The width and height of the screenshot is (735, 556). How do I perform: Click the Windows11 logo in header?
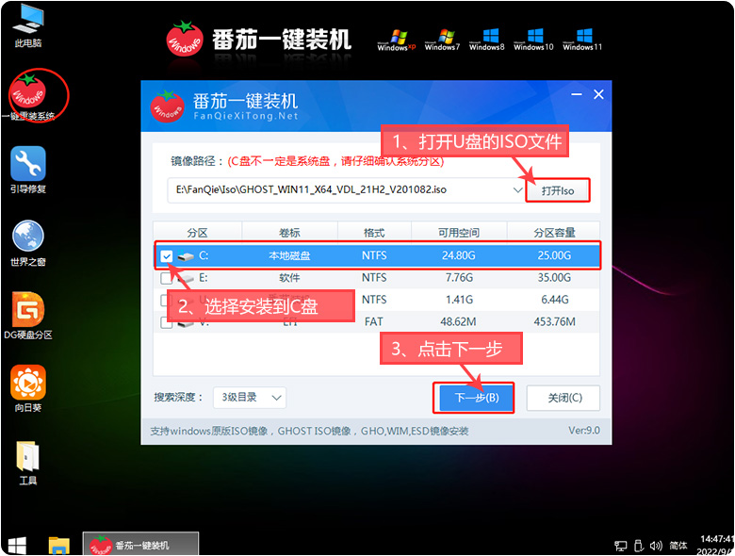click(x=582, y=41)
